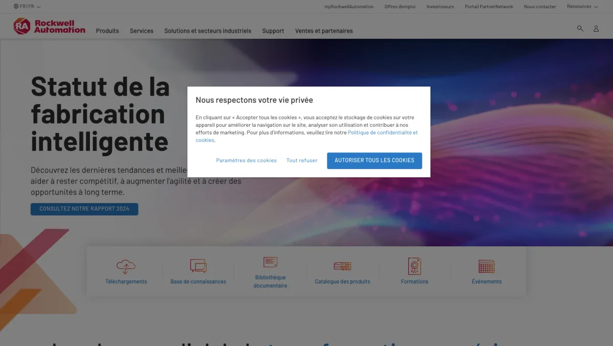The width and height of the screenshot is (613, 346).
Task: Expand the Ressources dropdown
Action: click(582, 7)
